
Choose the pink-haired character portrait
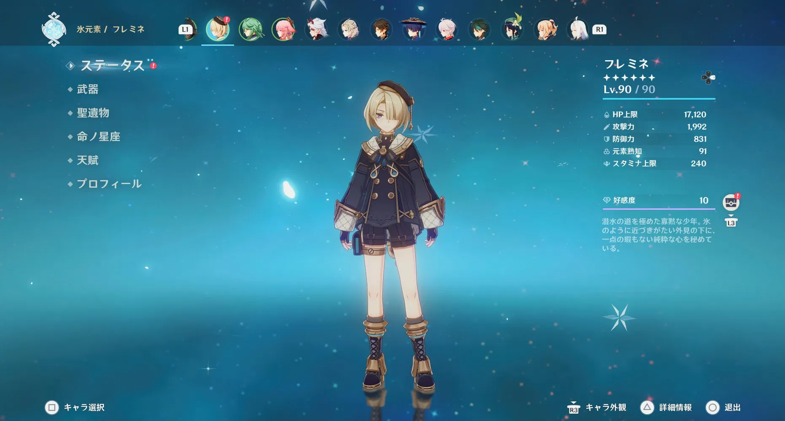coord(283,29)
